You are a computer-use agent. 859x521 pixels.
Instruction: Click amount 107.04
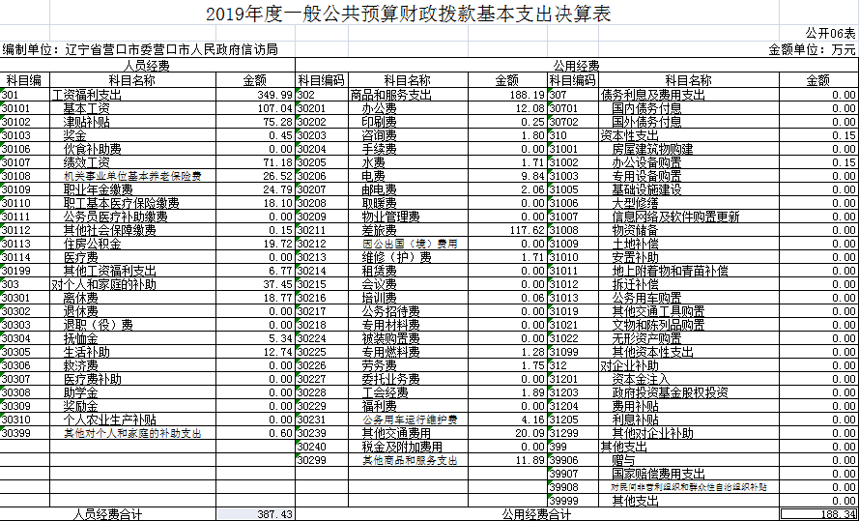click(x=256, y=108)
